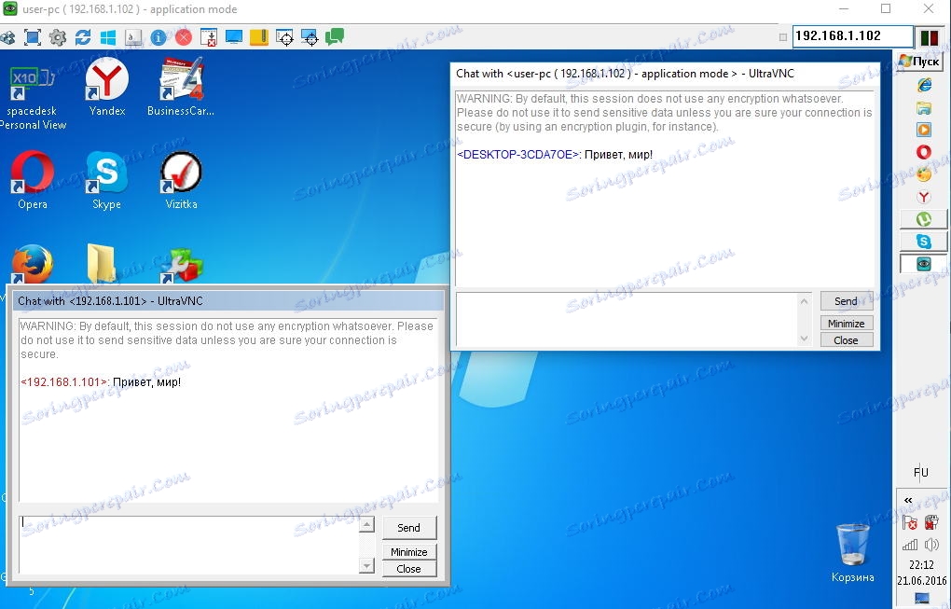Close the user-pc chat window
951x609 pixels.
coord(846,340)
